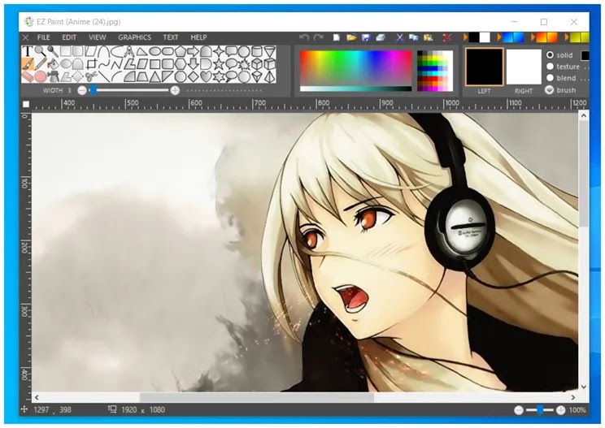Select the pentagon shape tool
This screenshot has height=428, width=605.
click(x=180, y=51)
